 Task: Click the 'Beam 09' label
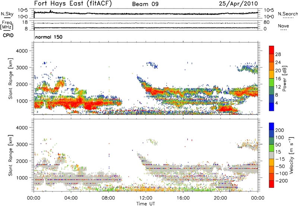coord(145,4)
